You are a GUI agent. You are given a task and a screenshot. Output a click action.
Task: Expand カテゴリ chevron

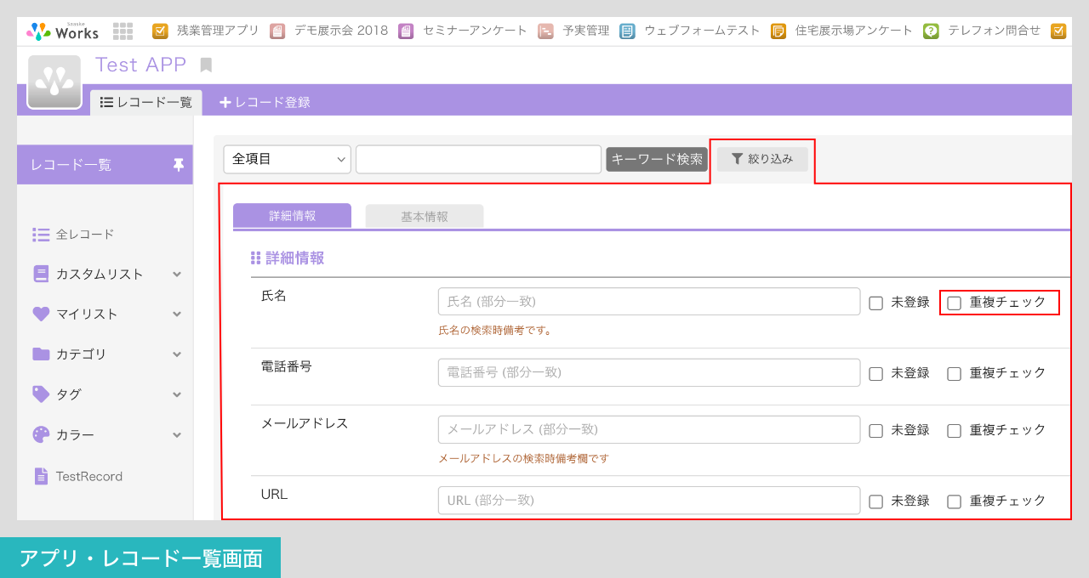177,354
